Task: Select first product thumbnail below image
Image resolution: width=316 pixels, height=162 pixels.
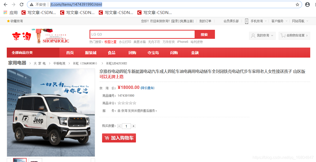Action: (20, 160)
